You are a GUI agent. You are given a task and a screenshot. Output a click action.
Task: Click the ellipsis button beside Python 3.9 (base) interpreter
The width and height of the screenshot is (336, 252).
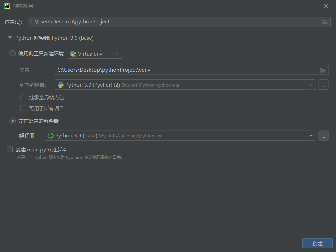(x=323, y=136)
